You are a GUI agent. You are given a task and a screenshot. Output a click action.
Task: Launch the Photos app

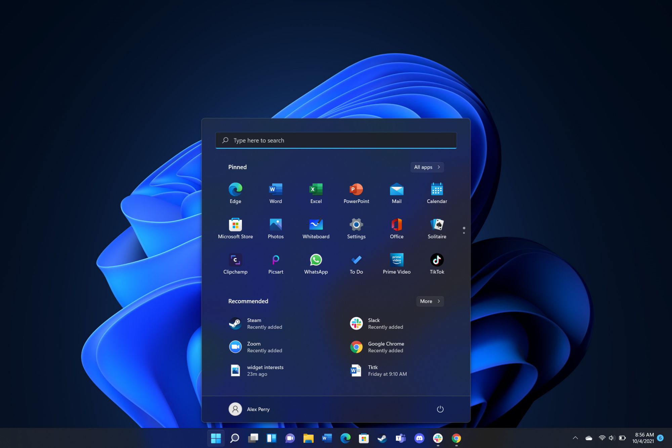276,229
